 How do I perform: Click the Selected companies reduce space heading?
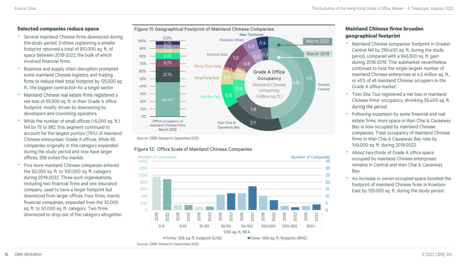click(x=58, y=29)
